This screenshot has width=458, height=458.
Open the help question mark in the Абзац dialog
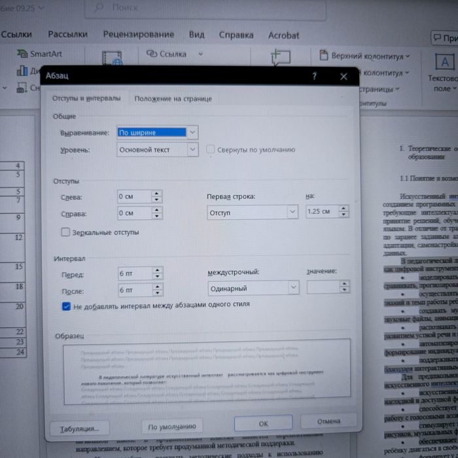pos(314,77)
